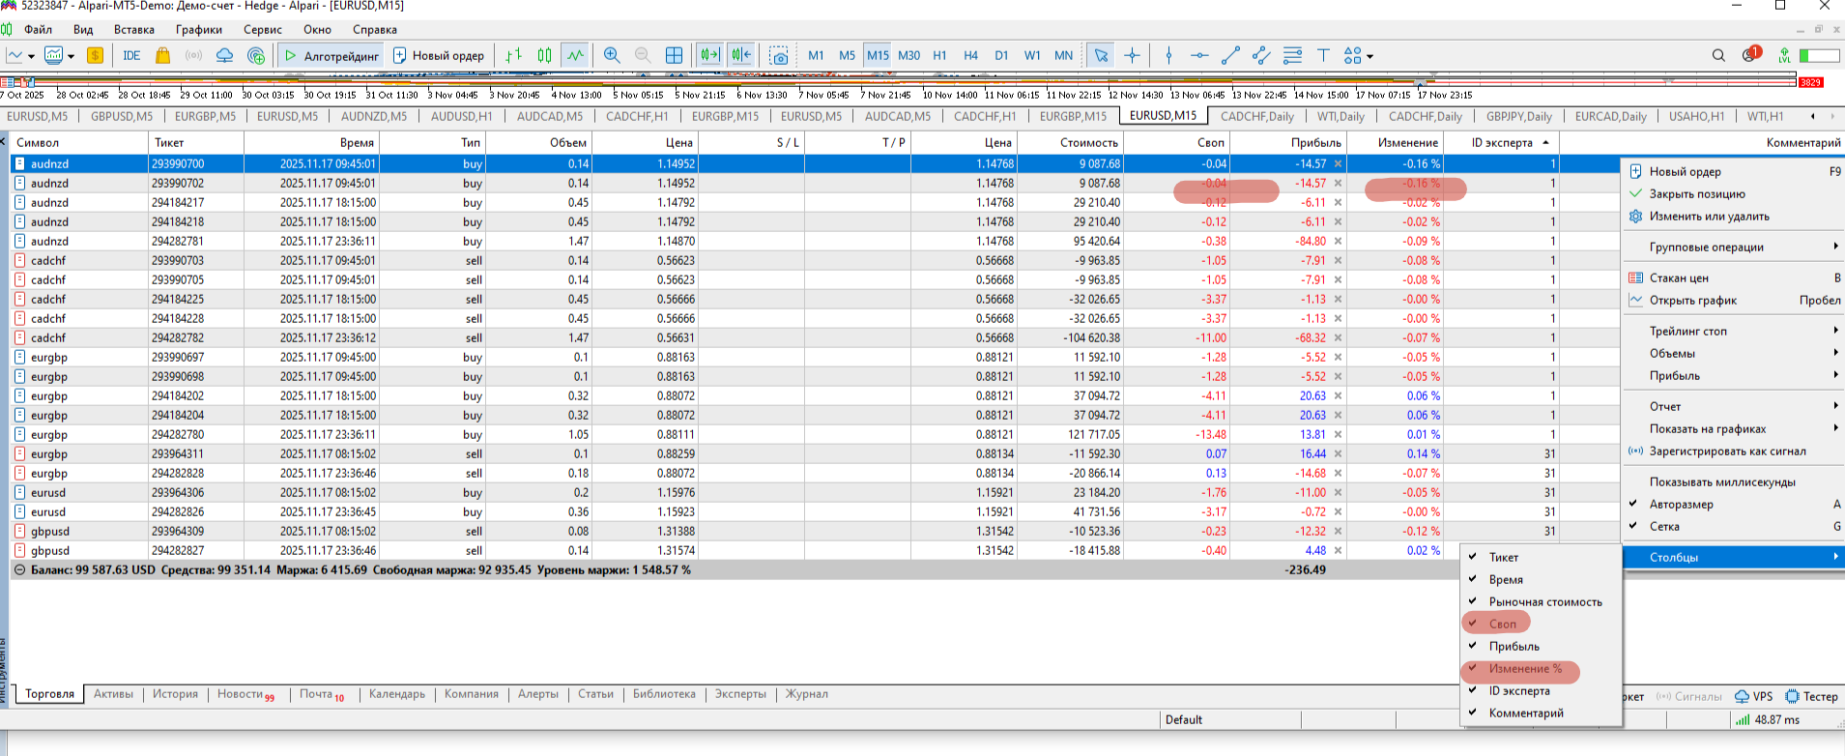
Task: Choose Закрыть позицию from context menu
Action: tap(1696, 194)
